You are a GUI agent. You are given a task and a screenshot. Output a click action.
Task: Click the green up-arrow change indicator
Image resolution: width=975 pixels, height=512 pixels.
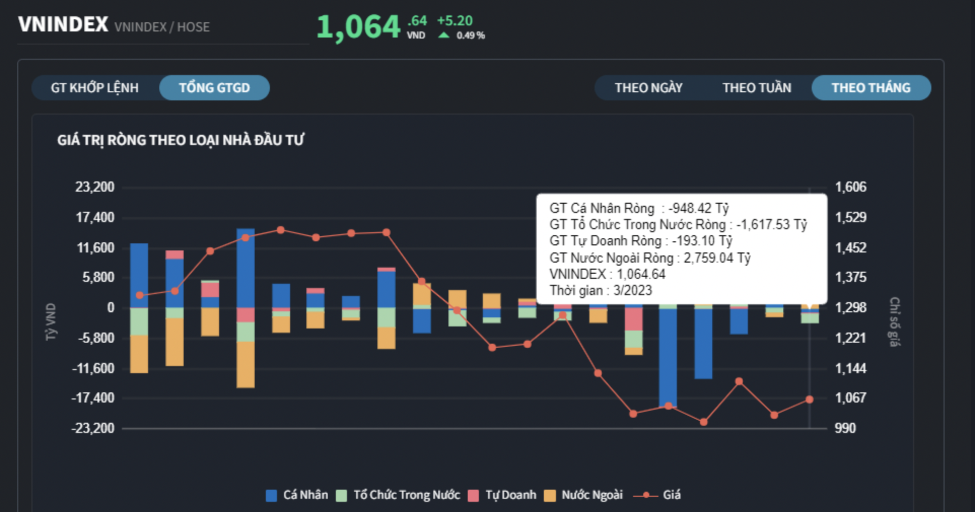444,35
